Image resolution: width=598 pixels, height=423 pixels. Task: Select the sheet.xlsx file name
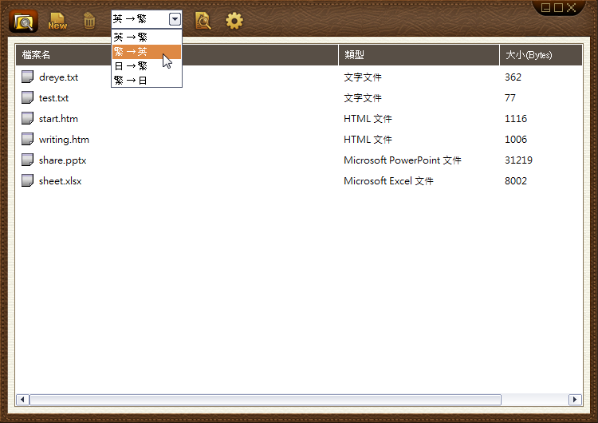61,181
